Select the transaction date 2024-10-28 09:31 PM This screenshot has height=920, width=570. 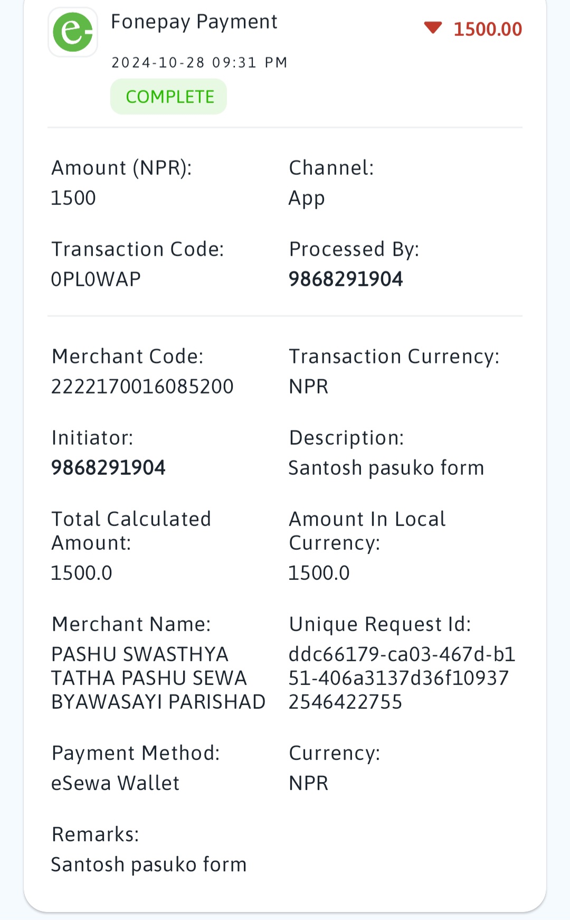point(199,63)
